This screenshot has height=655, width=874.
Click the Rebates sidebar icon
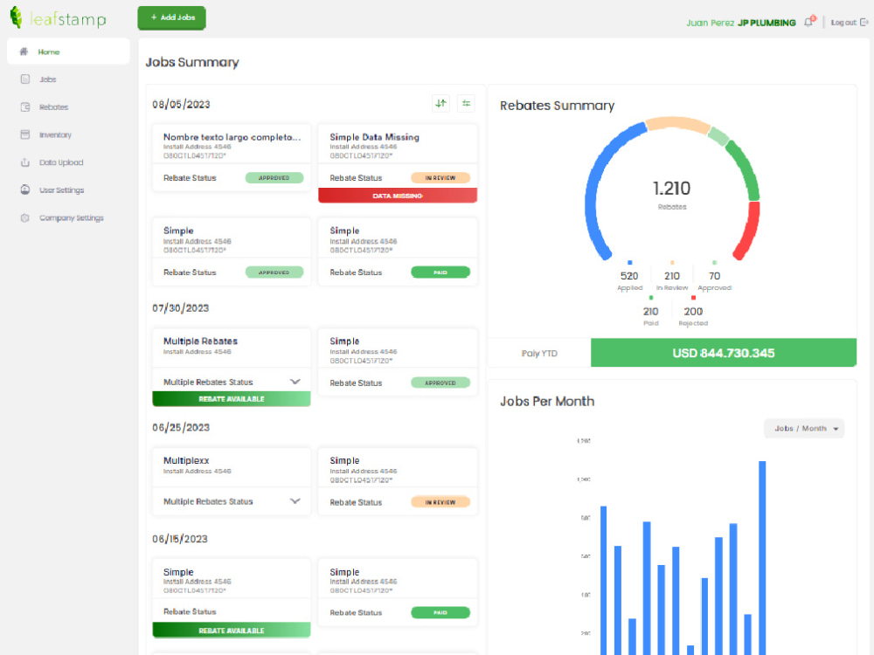25,107
